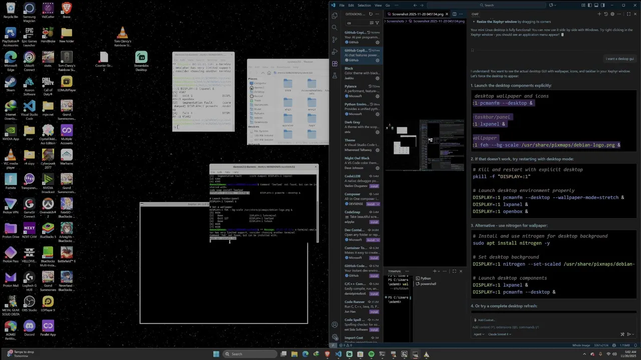Open the View menu in VS Code
641x360 pixels.
[x=378, y=5]
